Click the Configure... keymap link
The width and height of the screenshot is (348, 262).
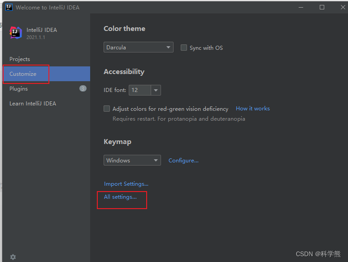[183, 160]
